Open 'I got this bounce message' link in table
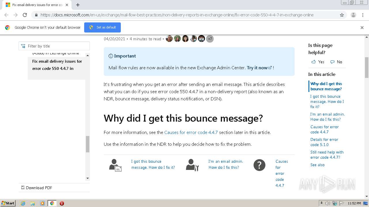Viewport: 369px width, 207px height. (x=153, y=164)
